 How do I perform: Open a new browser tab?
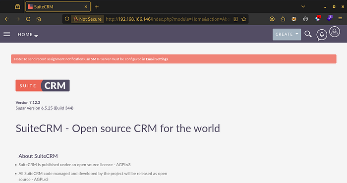(x=97, y=7)
